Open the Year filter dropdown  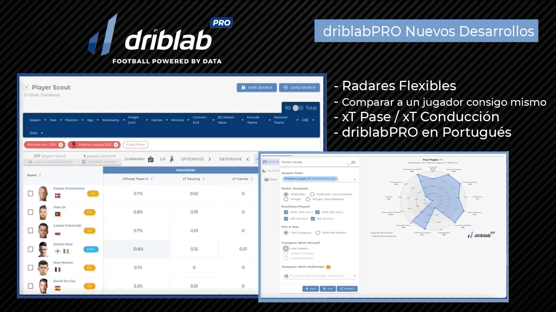click(56, 120)
